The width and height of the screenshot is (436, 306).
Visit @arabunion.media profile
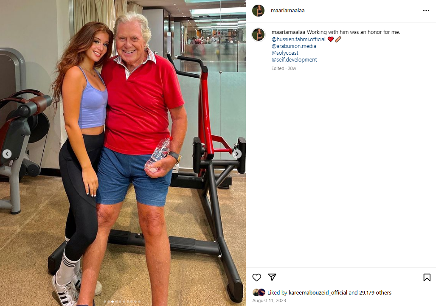294,46
